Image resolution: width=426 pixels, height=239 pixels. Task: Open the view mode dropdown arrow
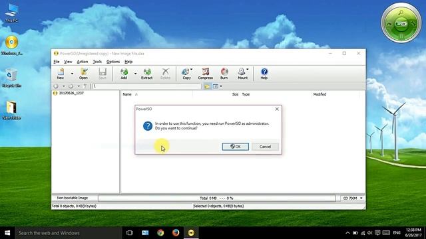tap(221, 86)
